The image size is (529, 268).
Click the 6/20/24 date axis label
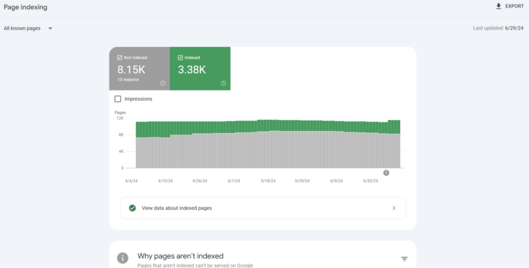(x=370, y=181)
